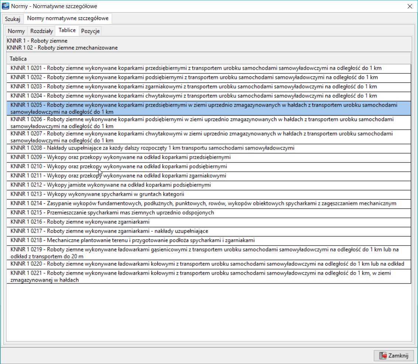Select the Normy normatywne szczegółowe tab
The height and width of the screenshot is (364, 418).
(x=68, y=18)
